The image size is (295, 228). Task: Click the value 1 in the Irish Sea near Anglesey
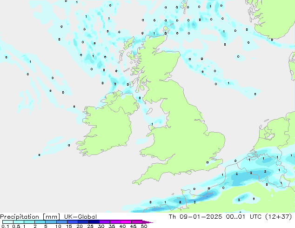pos(152,124)
